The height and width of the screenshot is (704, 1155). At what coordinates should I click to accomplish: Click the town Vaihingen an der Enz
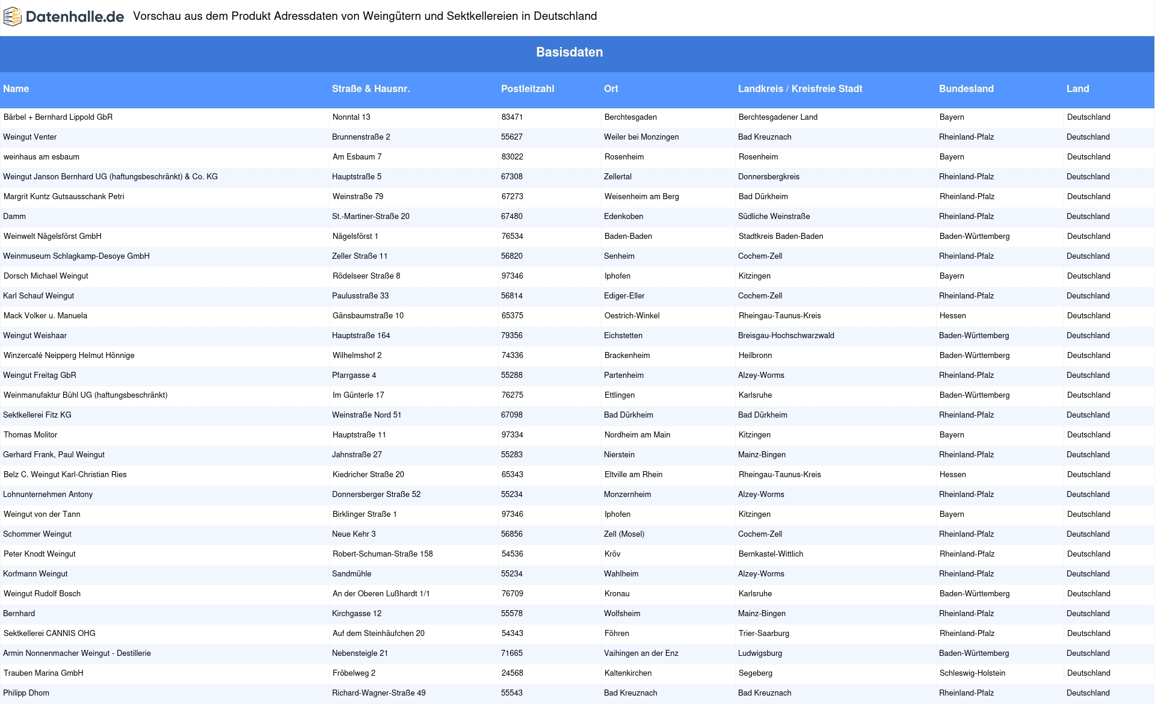click(641, 653)
